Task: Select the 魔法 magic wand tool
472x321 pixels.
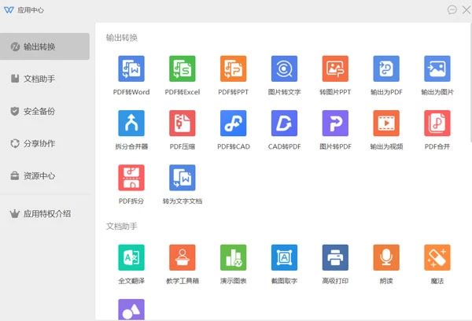Action: (437, 257)
